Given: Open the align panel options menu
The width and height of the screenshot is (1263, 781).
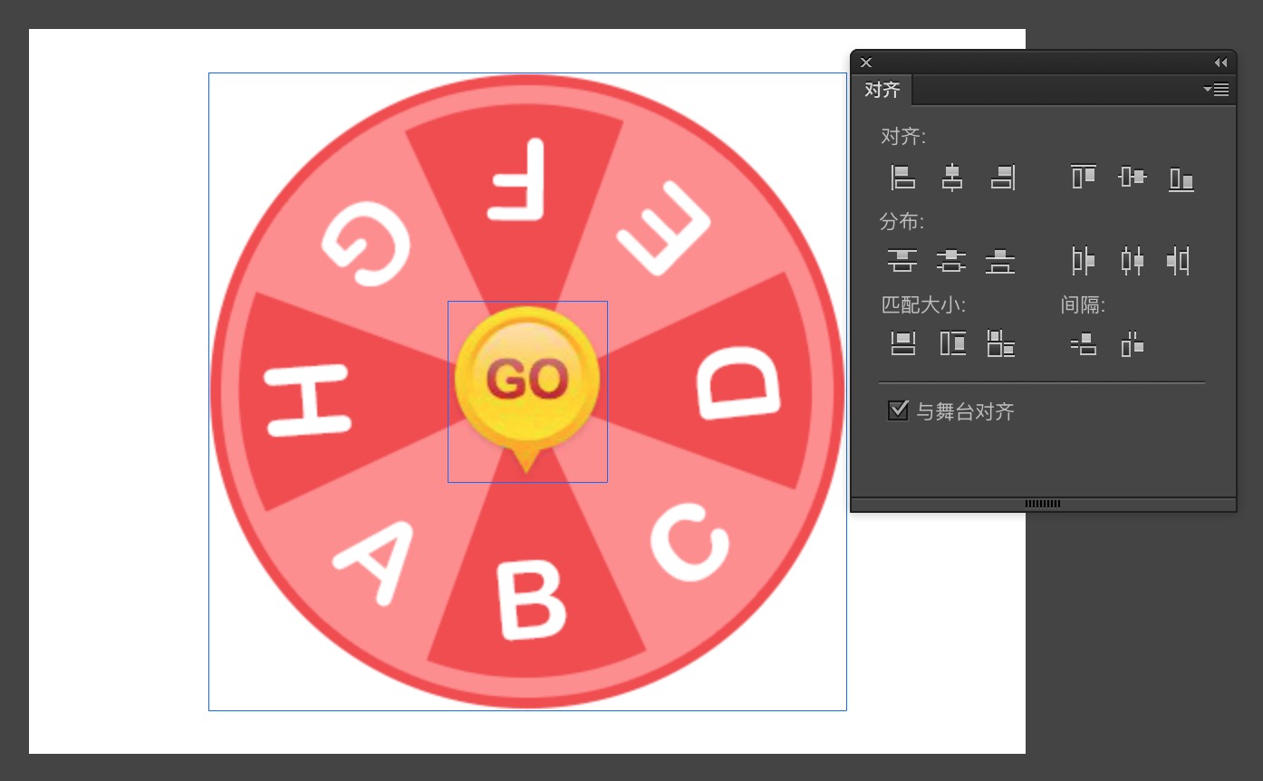Looking at the screenshot, I should 1217,90.
